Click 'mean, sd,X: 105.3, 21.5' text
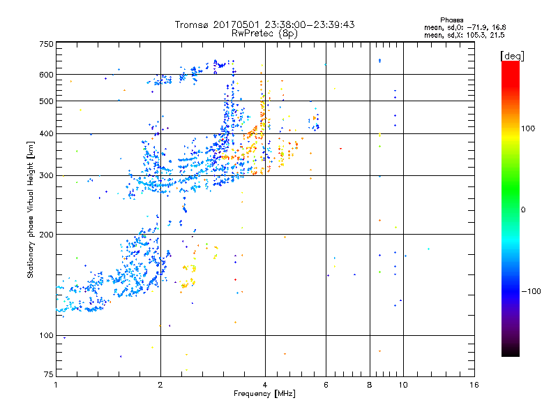Image resolution: width=558 pixels, height=419 pixels. coord(464,35)
